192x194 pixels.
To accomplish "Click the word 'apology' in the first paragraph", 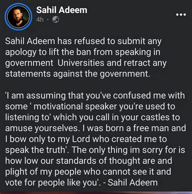I will point(21,52).
